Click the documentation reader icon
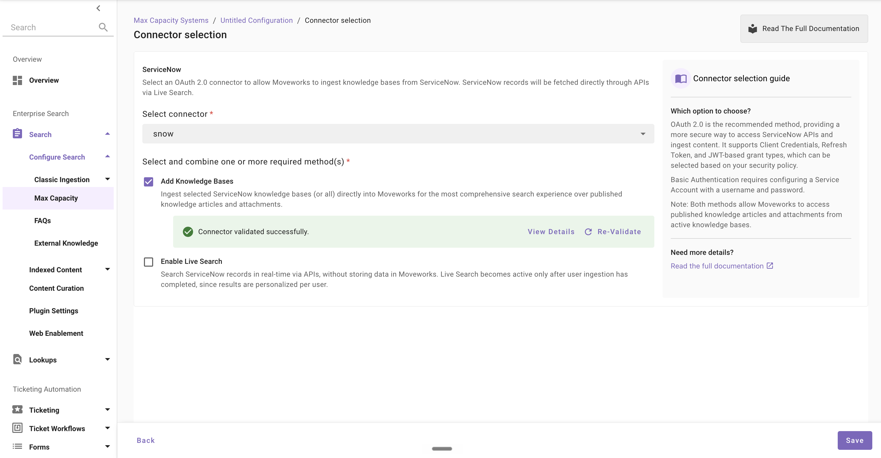 (752, 29)
